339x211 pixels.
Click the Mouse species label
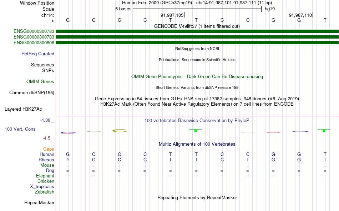[x=47, y=165]
